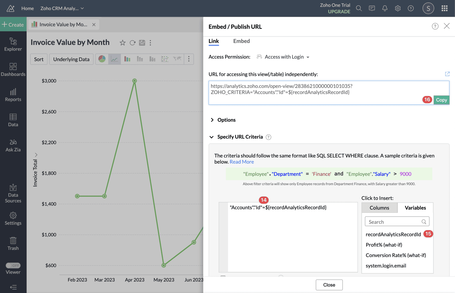The height and width of the screenshot is (293, 455).
Task: Click the Apr 2023 data point
Action: click(x=135, y=81)
